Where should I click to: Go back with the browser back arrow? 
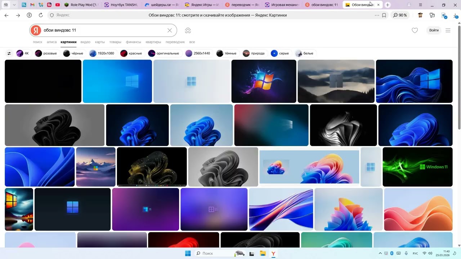(x=6, y=15)
